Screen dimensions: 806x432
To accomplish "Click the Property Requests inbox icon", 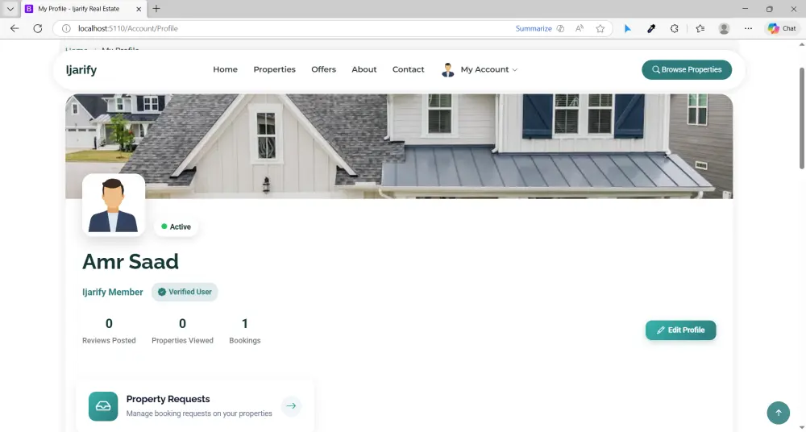I will (x=103, y=406).
